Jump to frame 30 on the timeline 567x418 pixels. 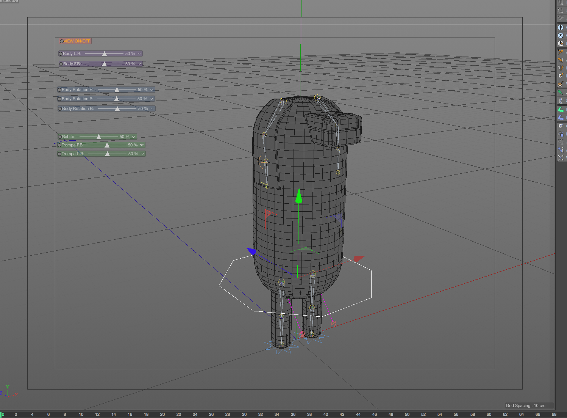[244, 415]
